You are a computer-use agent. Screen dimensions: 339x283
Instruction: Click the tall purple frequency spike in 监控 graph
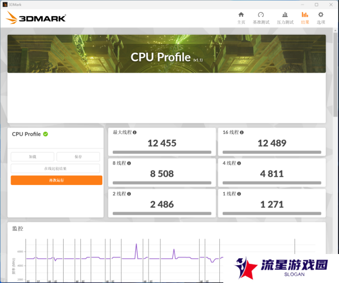coord(136,251)
